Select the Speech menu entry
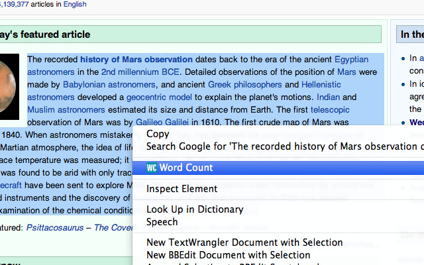Image resolution: width=424 pixels, height=265 pixels. click(x=162, y=222)
